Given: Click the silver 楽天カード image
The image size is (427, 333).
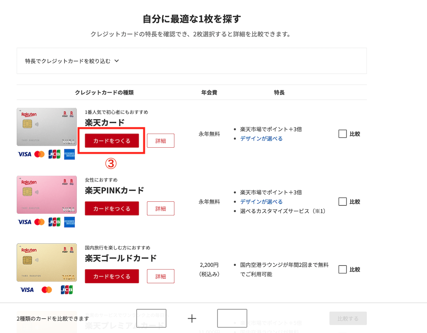Looking at the screenshot, I should [47, 127].
